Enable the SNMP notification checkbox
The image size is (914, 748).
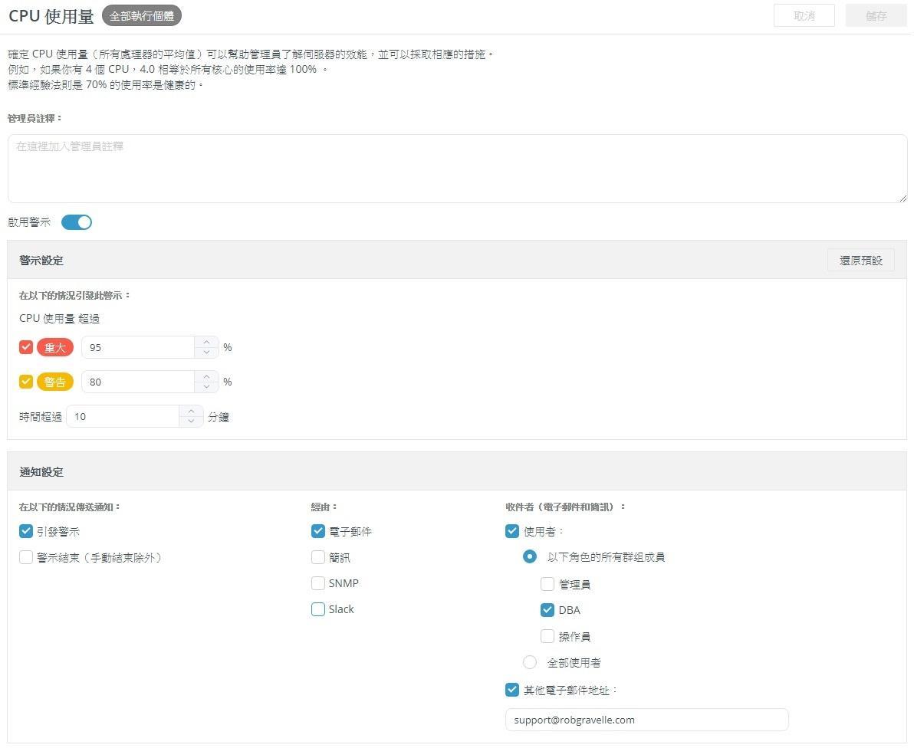318,583
